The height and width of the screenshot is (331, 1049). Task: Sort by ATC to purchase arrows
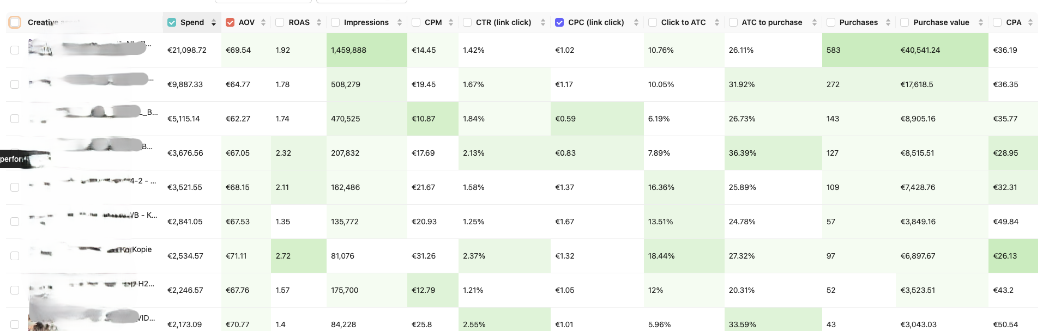click(815, 22)
